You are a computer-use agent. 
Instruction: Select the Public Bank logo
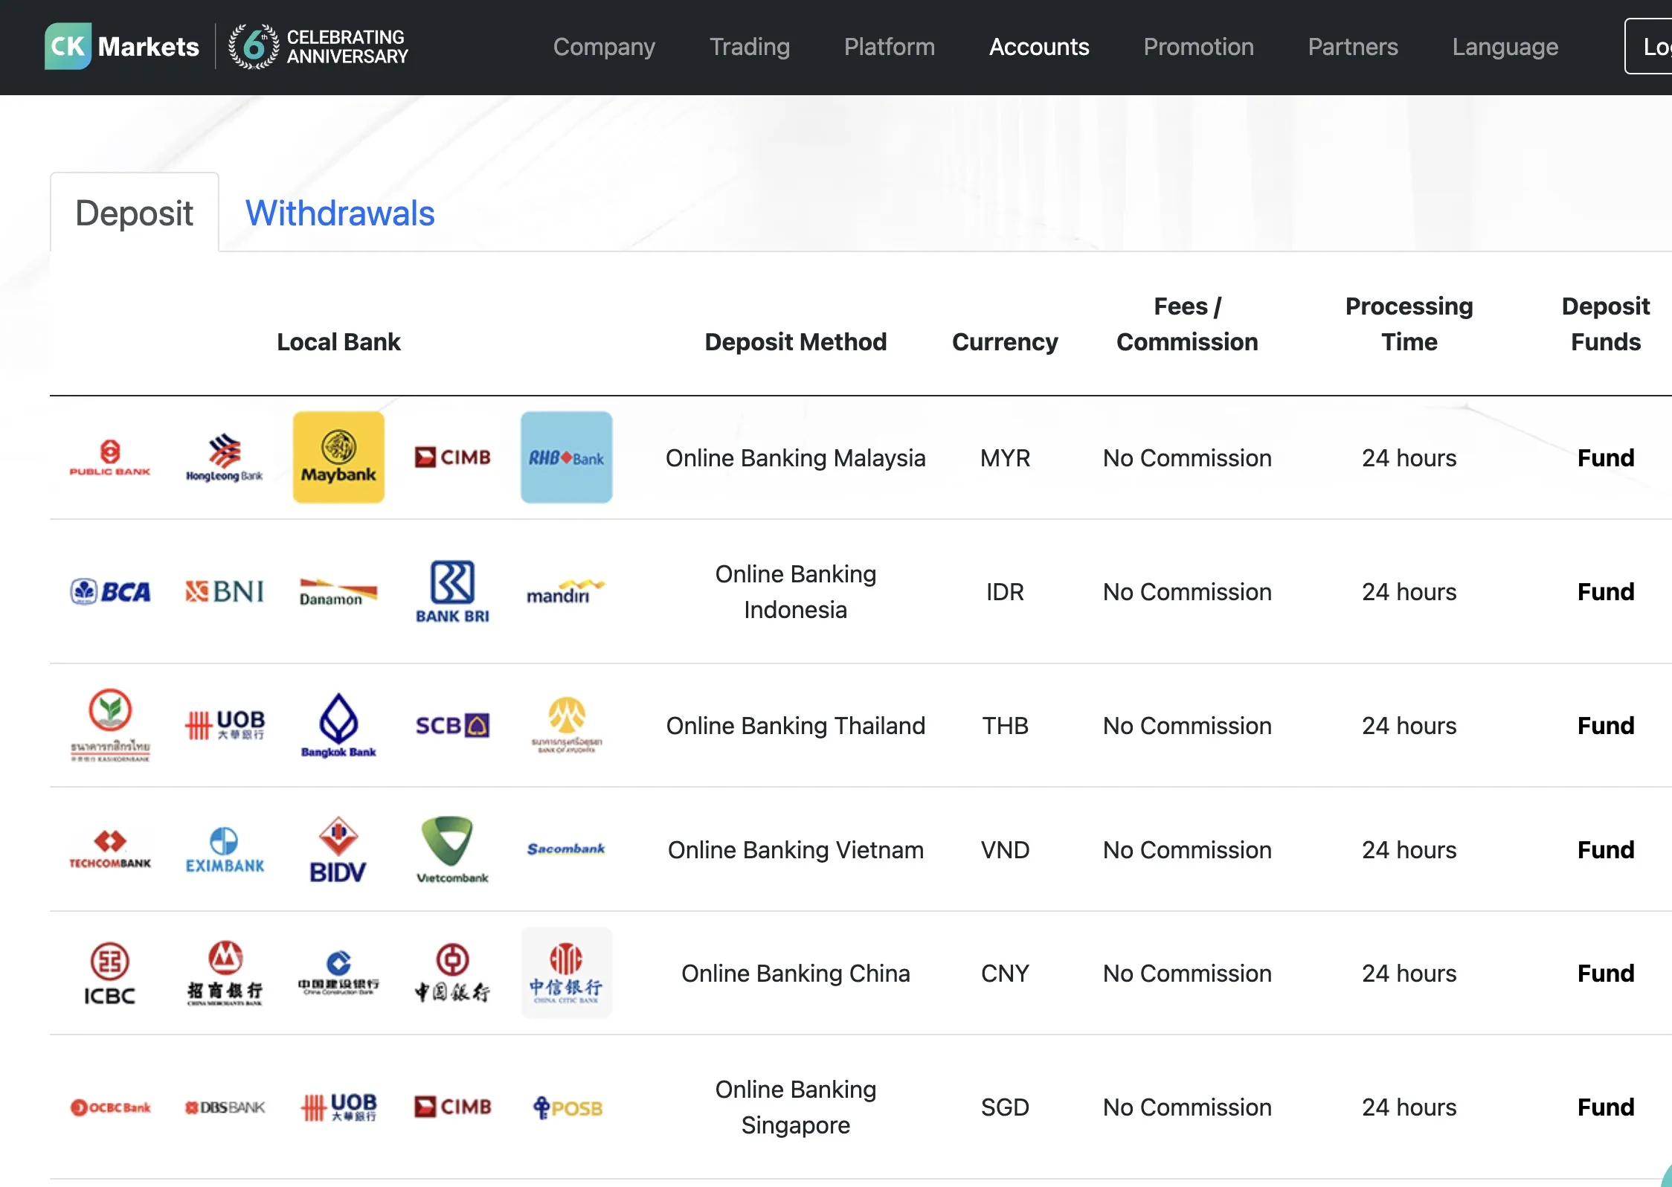point(110,457)
